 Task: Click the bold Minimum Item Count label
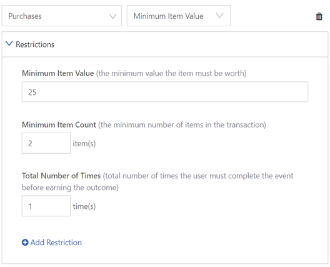click(59, 124)
